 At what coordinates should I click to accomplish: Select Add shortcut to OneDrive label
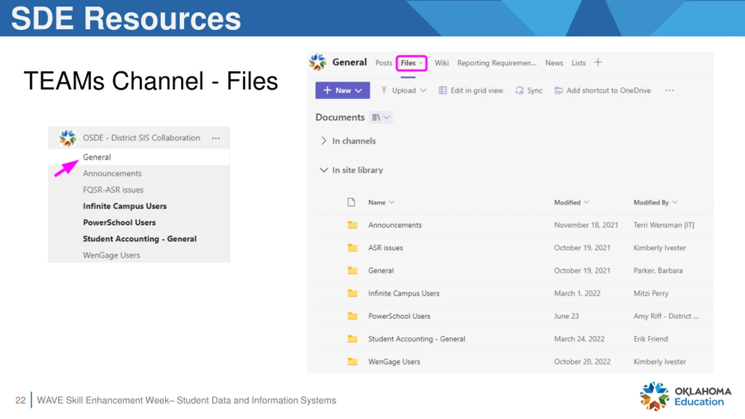609,90
